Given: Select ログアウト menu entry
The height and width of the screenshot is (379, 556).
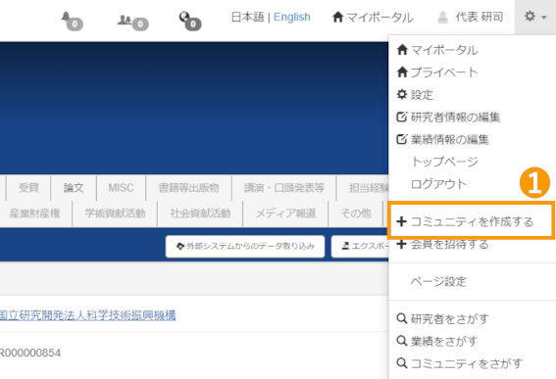Looking at the screenshot, I should tap(438, 184).
